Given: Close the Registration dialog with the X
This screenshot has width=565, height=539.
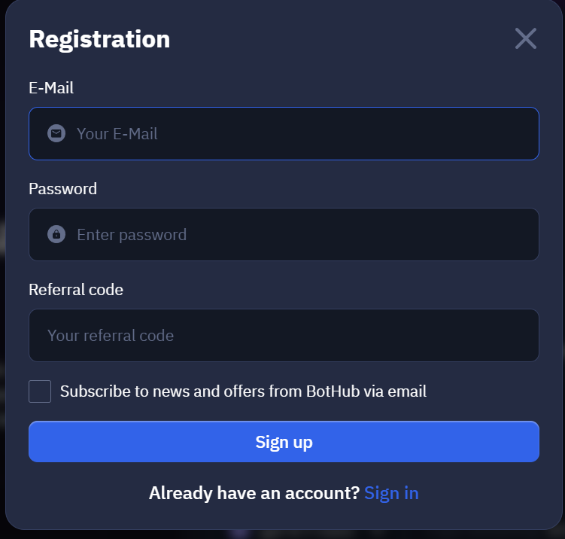Looking at the screenshot, I should pos(526,38).
